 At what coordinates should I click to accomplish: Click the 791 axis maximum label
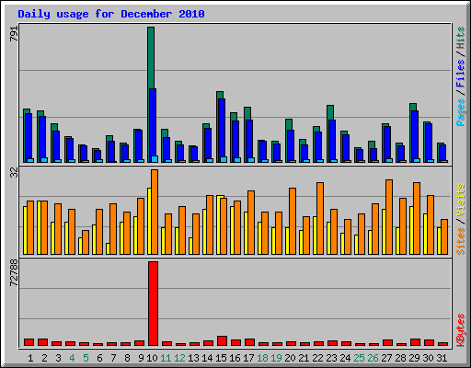click(x=14, y=33)
